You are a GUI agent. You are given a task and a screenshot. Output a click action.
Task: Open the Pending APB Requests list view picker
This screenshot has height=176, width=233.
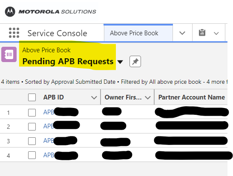[x=120, y=62]
